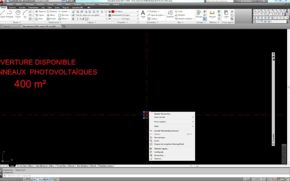
Task: Select the Polyligne tool
Action: (10, 14)
